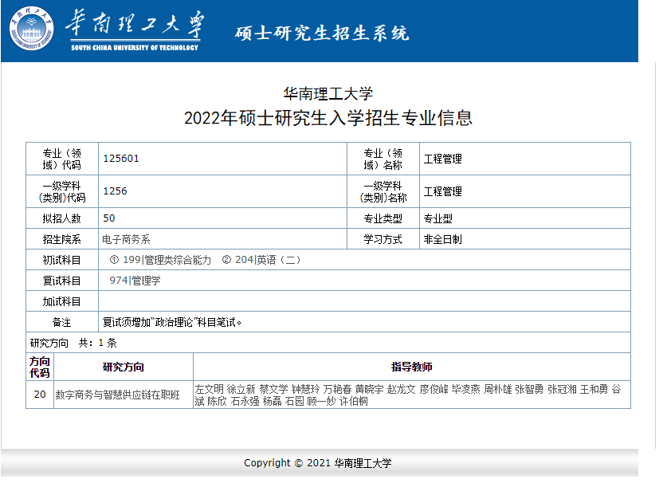
Task: Click the 华南理工大学 calligraphy banner logo
Action: [135, 30]
